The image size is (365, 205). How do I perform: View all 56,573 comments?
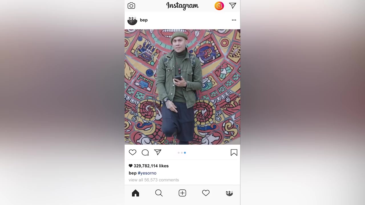tap(154, 180)
